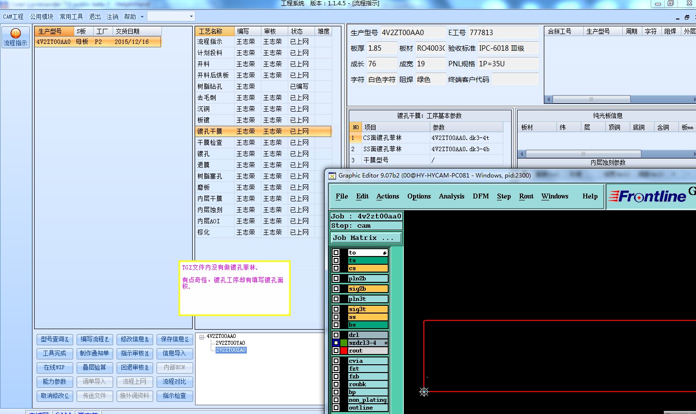Image resolution: width=696 pixels, height=414 pixels.
Task: Click the Graphic Editor title bar icon
Action: point(332,176)
